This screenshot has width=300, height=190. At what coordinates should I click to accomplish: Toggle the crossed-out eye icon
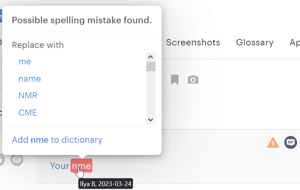pyautogui.click(x=17, y=160)
